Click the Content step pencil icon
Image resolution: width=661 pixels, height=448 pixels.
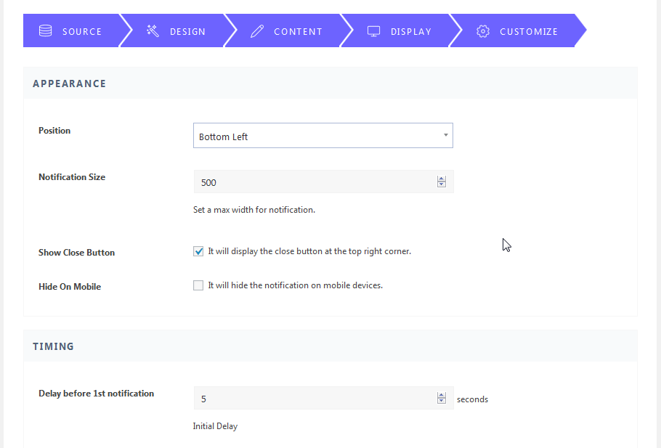coord(256,31)
